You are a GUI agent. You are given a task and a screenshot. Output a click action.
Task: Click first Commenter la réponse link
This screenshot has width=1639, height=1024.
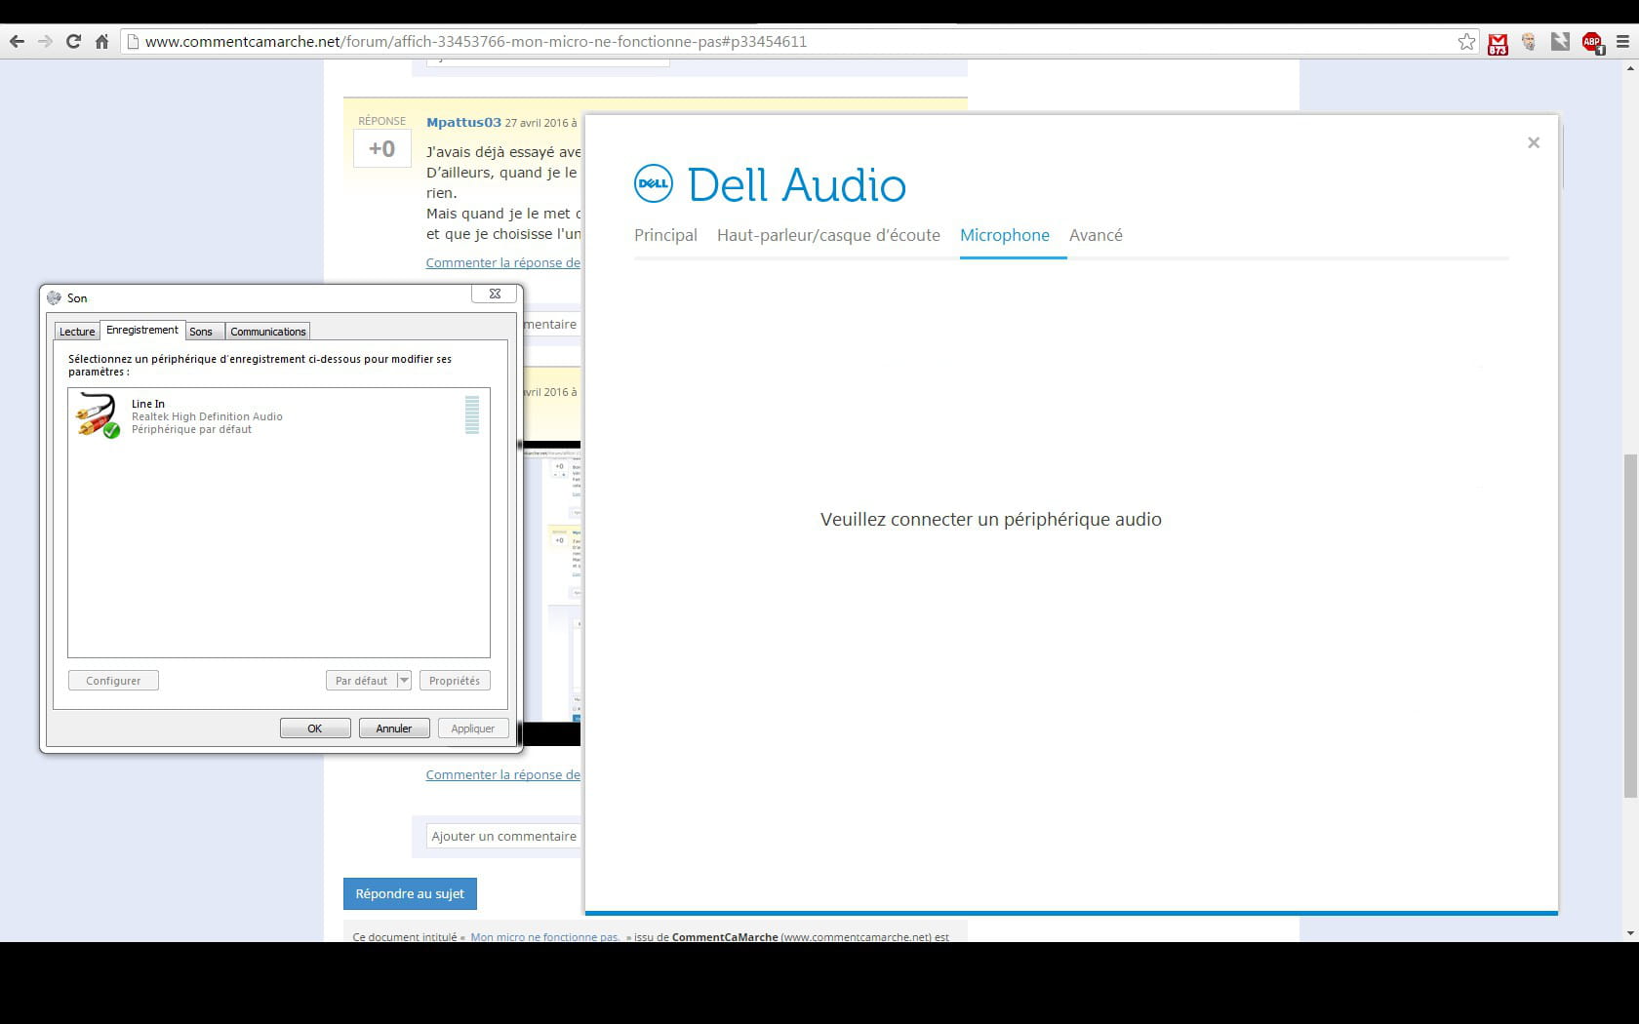pos(503,262)
